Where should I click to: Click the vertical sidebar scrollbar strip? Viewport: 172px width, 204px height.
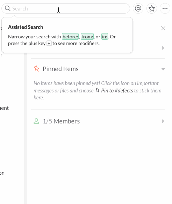pos(26,129)
